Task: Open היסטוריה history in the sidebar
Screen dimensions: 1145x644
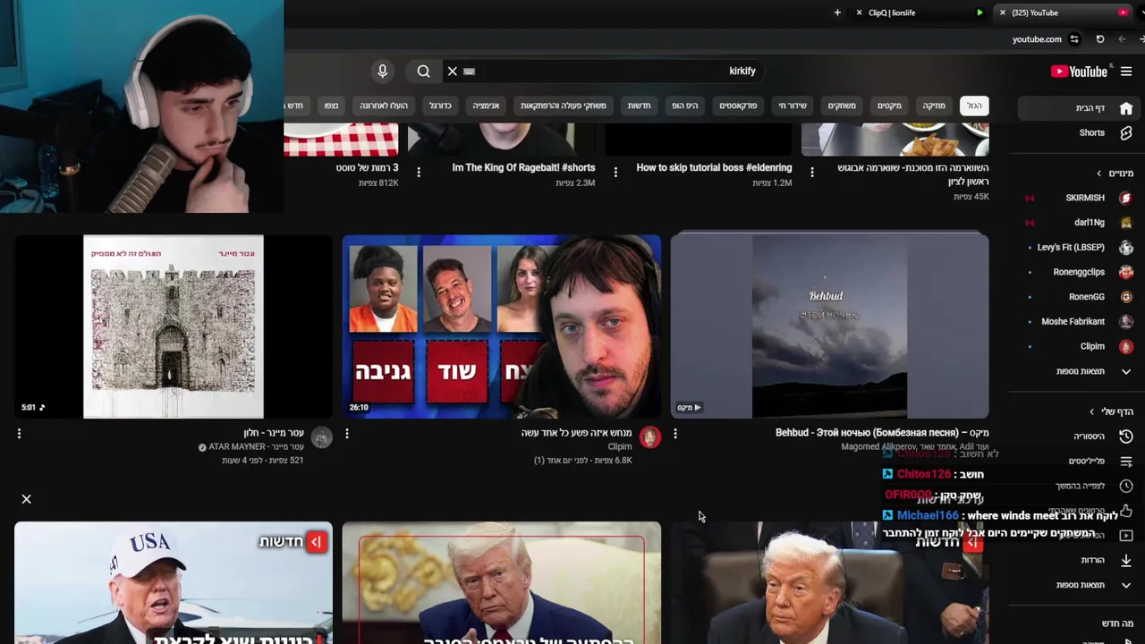Action: 1081,436
